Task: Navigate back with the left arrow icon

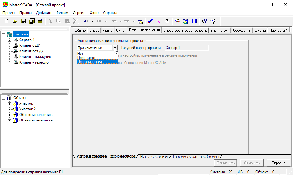Action: coord(114,21)
